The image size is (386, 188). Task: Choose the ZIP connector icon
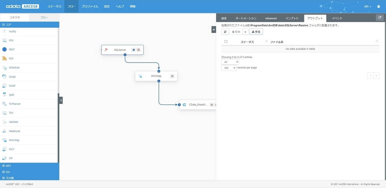5,158
